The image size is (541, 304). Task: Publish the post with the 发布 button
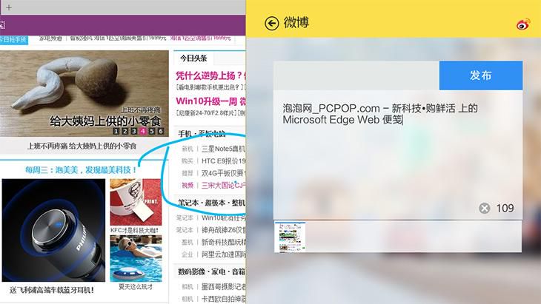(481, 75)
